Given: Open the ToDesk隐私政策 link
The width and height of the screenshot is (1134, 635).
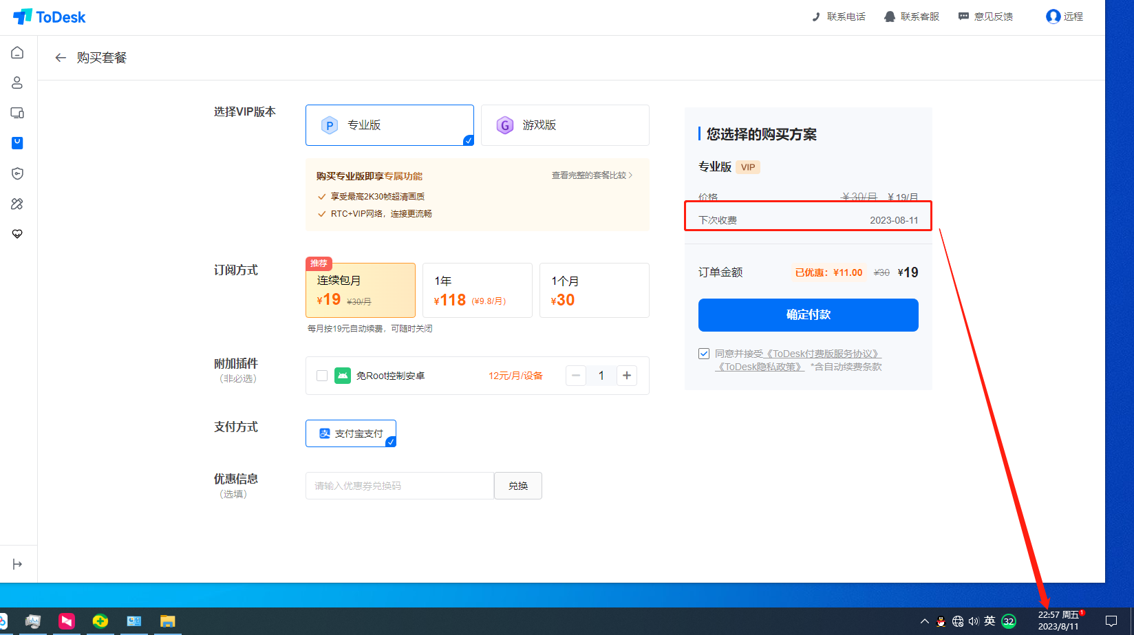Looking at the screenshot, I should 760,367.
